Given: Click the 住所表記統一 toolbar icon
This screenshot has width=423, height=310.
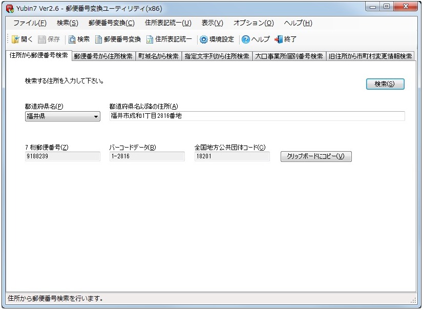Looking at the screenshot, I should point(150,39).
